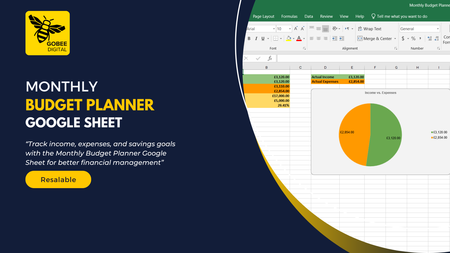Apply the Accounting dollar format icon

pos(403,39)
